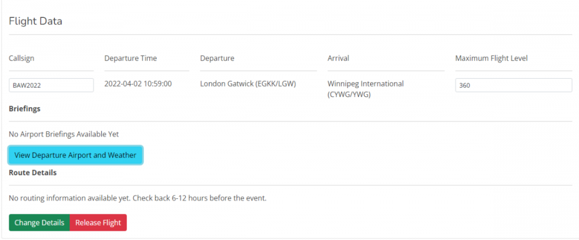Select the Departure column label
579x240 pixels.
217,58
